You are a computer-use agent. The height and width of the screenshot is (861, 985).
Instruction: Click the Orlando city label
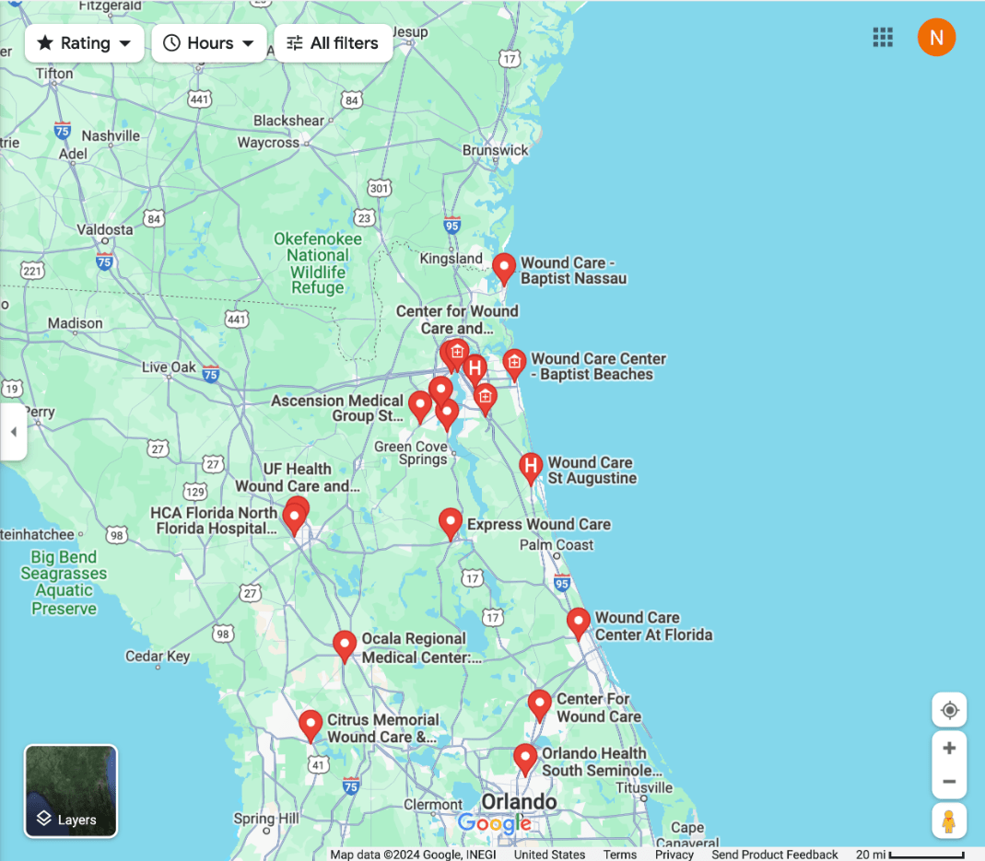coord(519,802)
